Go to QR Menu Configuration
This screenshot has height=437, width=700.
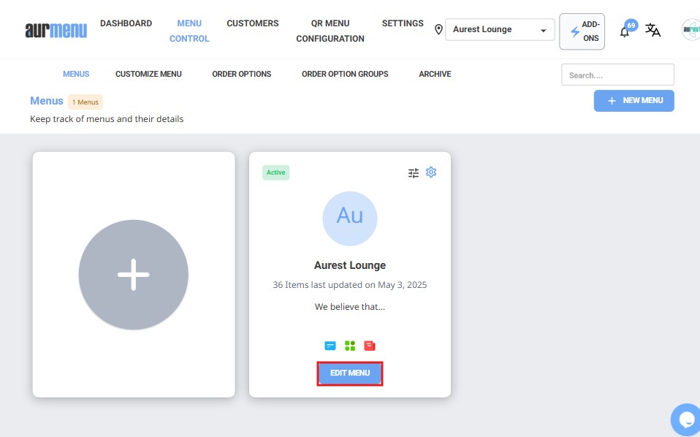(x=330, y=31)
